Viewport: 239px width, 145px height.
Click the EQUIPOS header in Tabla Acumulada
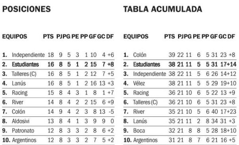pos(136,37)
